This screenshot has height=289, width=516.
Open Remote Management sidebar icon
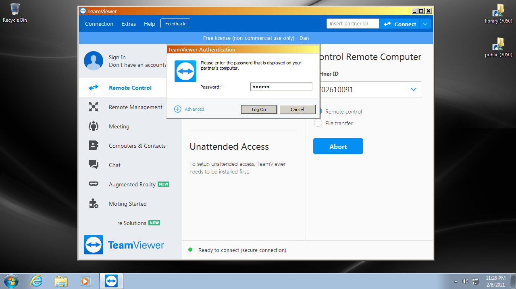coord(94,107)
